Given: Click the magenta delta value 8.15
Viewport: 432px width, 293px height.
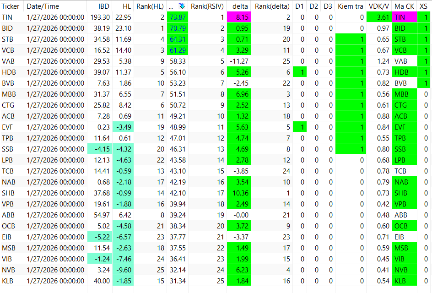Looking at the screenshot, I should (238, 17).
